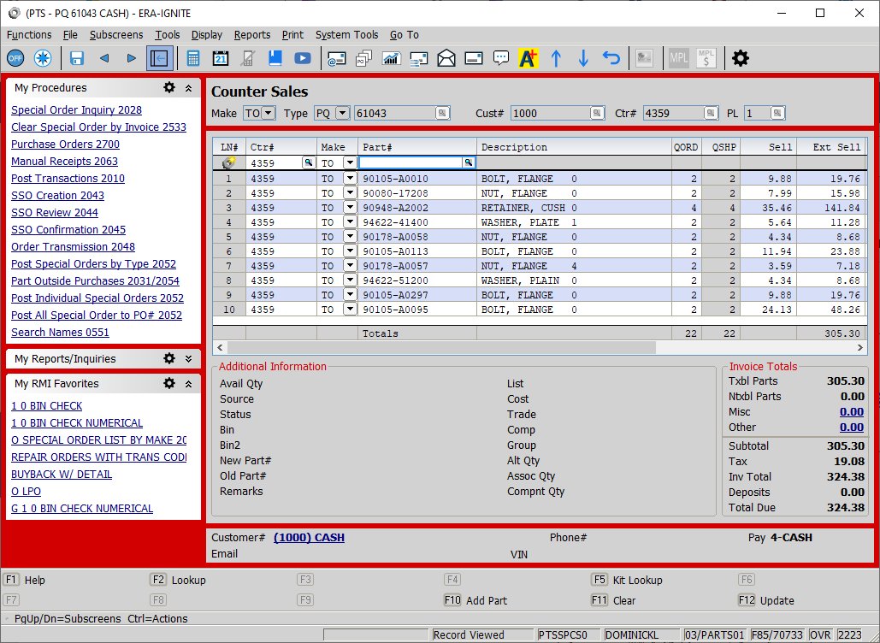Click the speech bubble message icon

tap(500, 58)
